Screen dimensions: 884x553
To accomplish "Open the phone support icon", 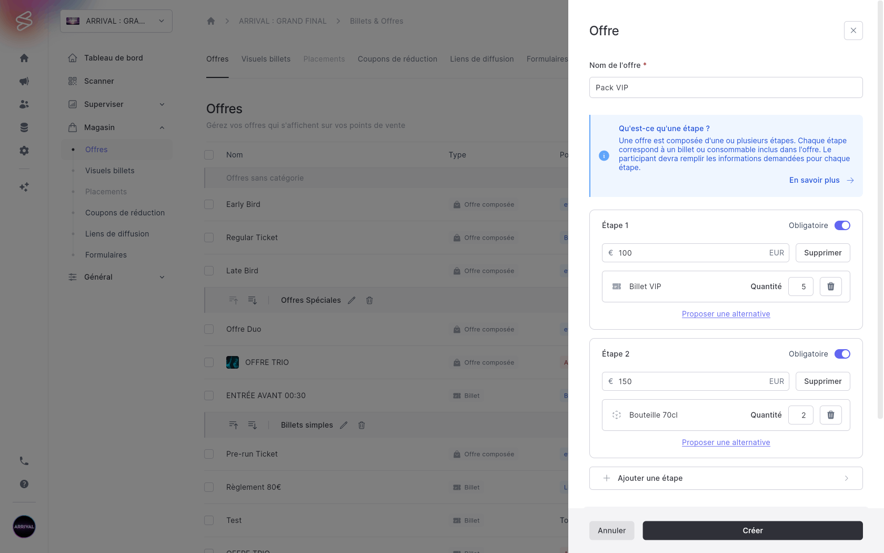I will pyautogui.click(x=24, y=461).
